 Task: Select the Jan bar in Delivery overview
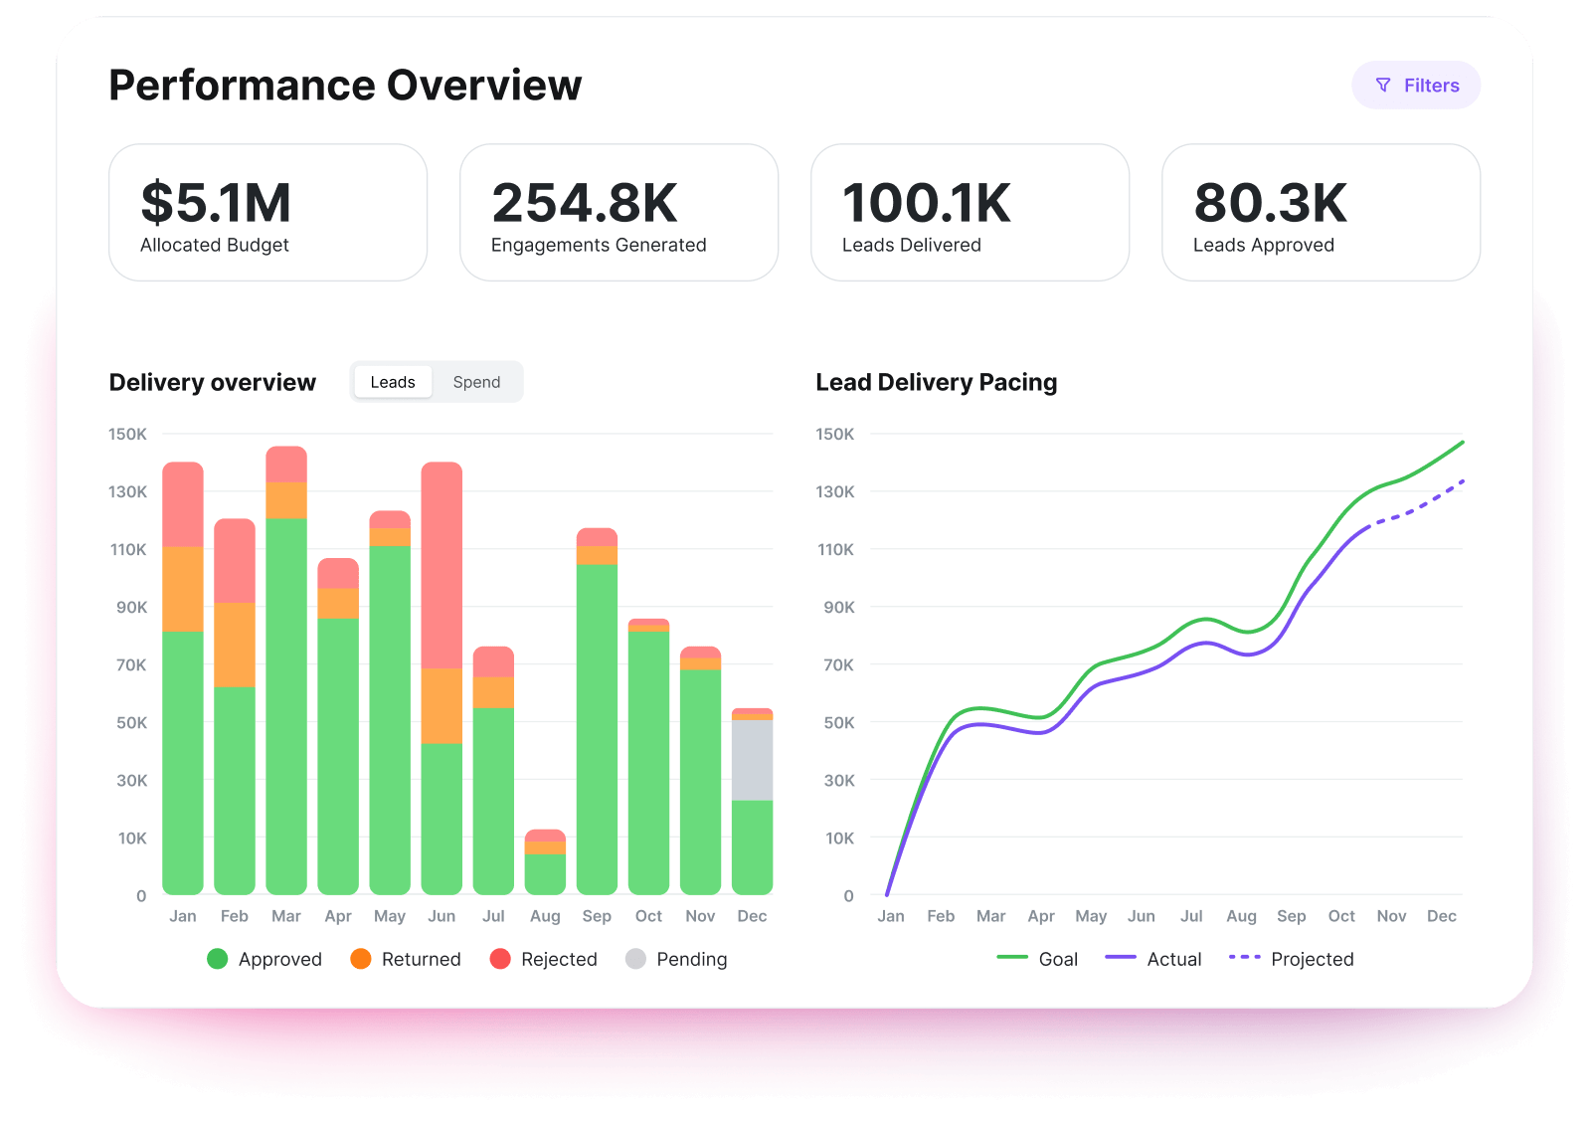(183, 678)
